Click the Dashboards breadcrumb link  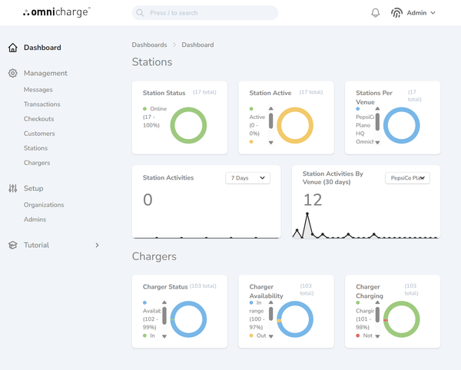coord(149,45)
